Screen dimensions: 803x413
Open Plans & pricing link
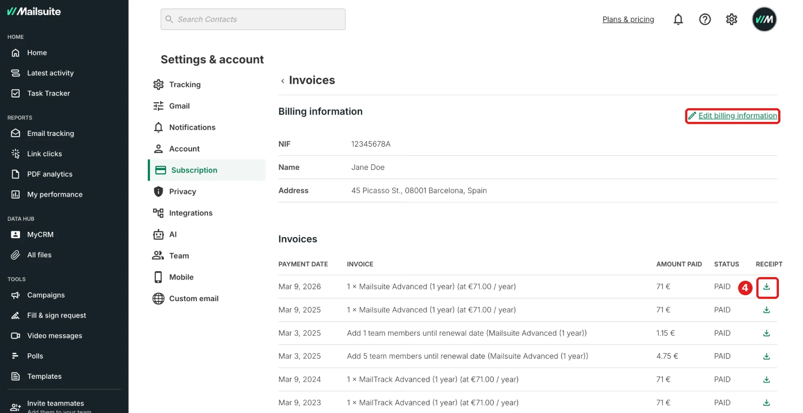[x=628, y=19]
